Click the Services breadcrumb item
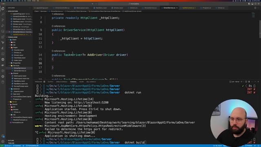 (44, 11)
